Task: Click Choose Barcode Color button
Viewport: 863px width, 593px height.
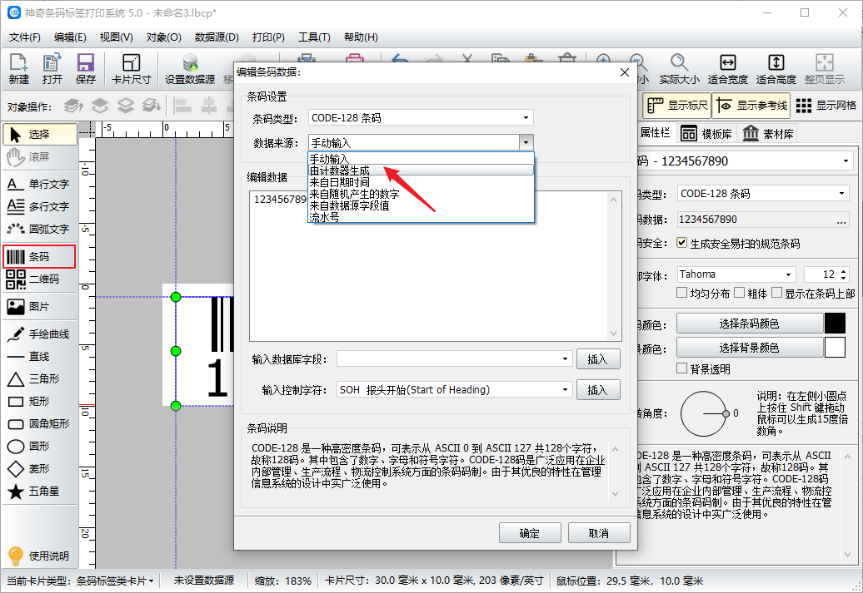Action: point(749,324)
